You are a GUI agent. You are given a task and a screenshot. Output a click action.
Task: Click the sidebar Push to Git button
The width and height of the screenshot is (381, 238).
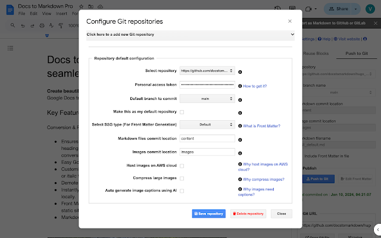tap(318, 179)
